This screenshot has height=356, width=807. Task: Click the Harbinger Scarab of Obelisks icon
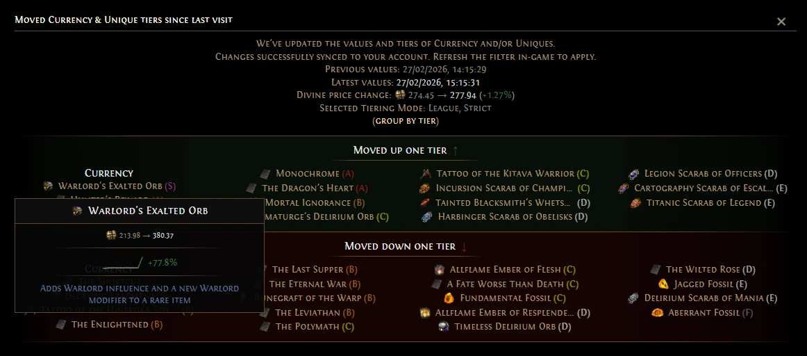427,218
